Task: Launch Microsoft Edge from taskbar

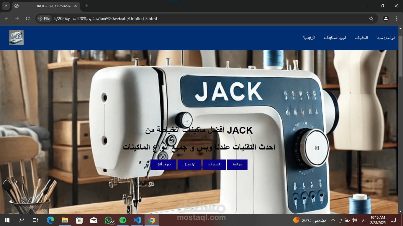Action: point(50,220)
